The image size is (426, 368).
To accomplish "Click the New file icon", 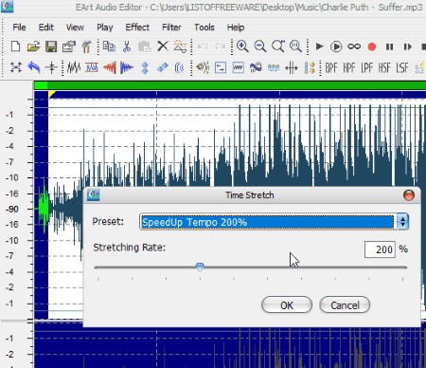I will pos(15,46).
